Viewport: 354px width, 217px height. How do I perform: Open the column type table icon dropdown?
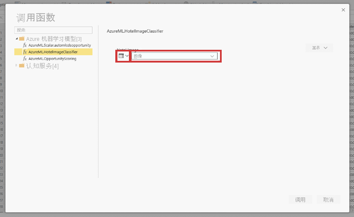[x=123, y=56]
